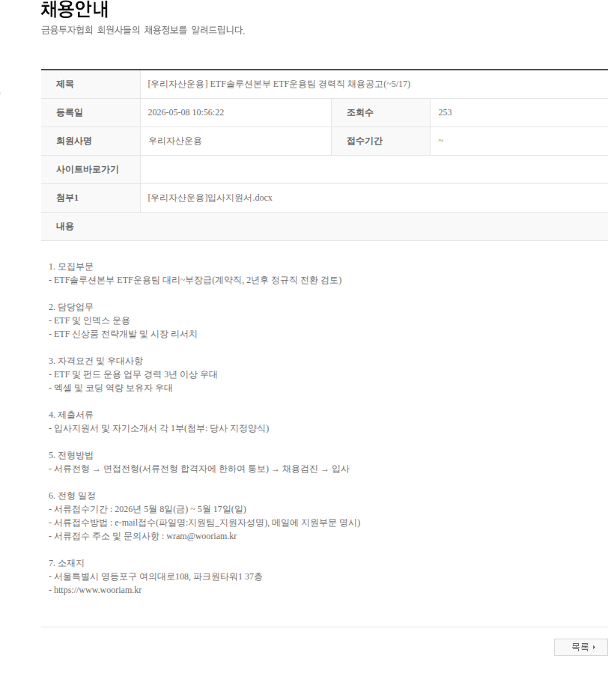
Task: Select address 서울특별시 영등포구 여의대로108
Action: pos(156,576)
